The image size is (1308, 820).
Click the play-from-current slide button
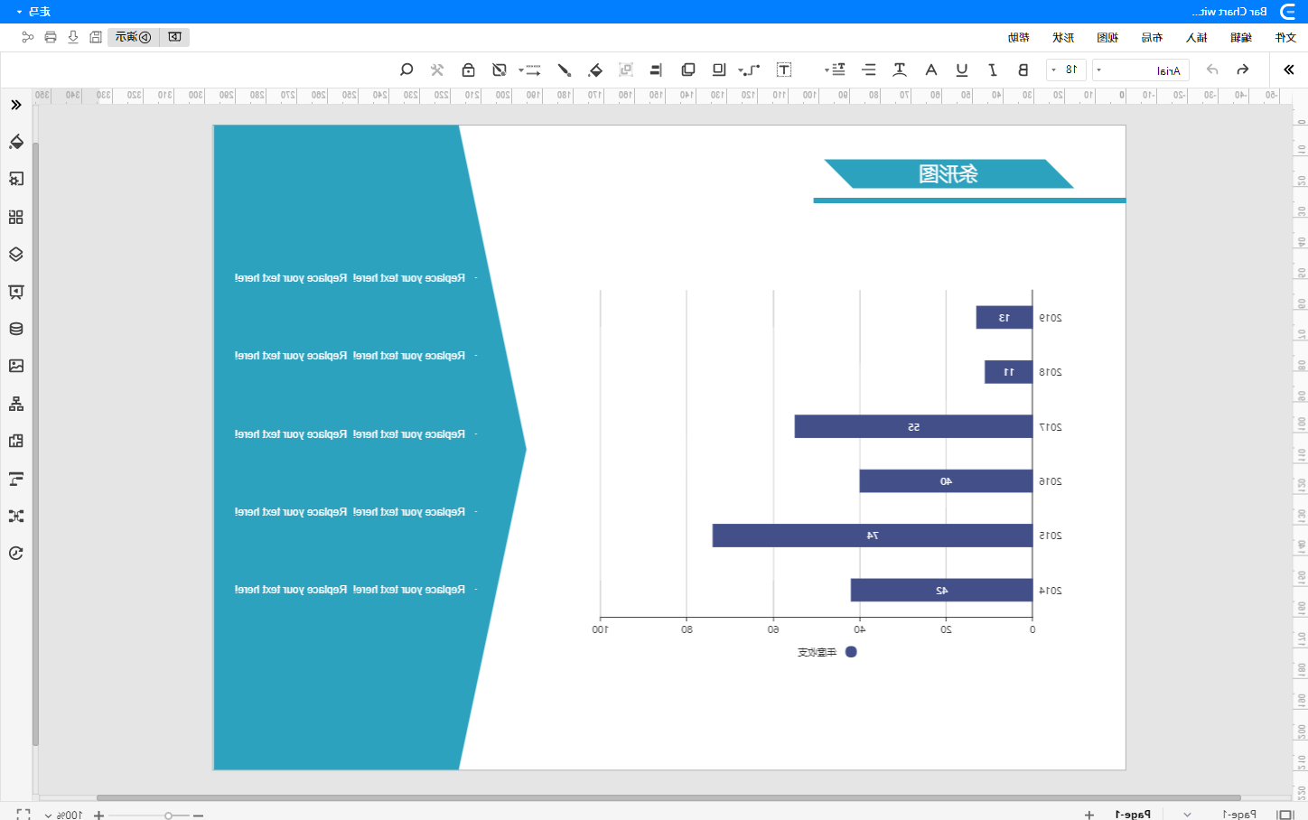(174, 37)
